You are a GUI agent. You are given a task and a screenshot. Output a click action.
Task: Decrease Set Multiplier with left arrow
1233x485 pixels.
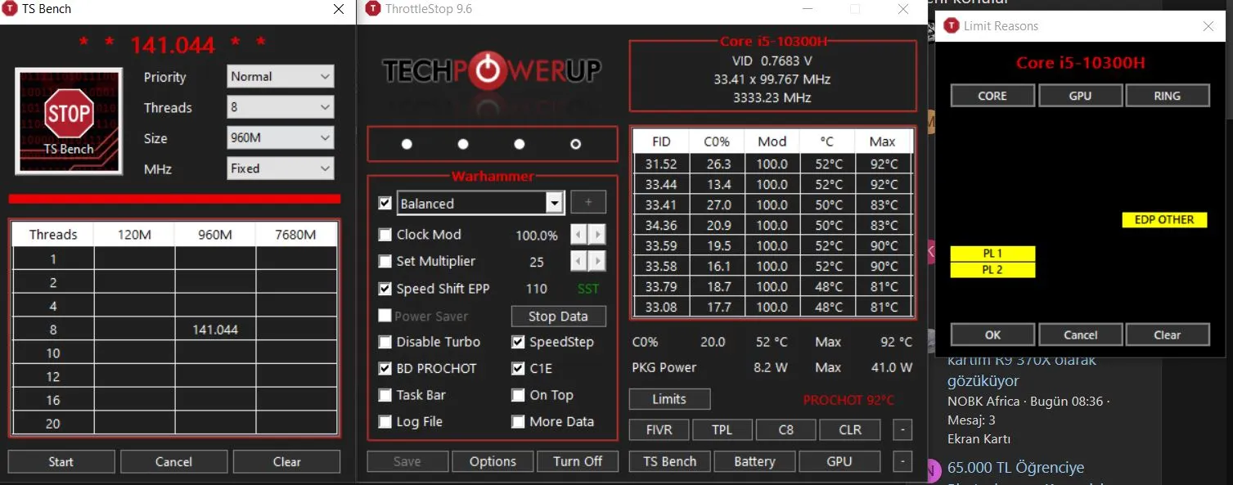578,262
